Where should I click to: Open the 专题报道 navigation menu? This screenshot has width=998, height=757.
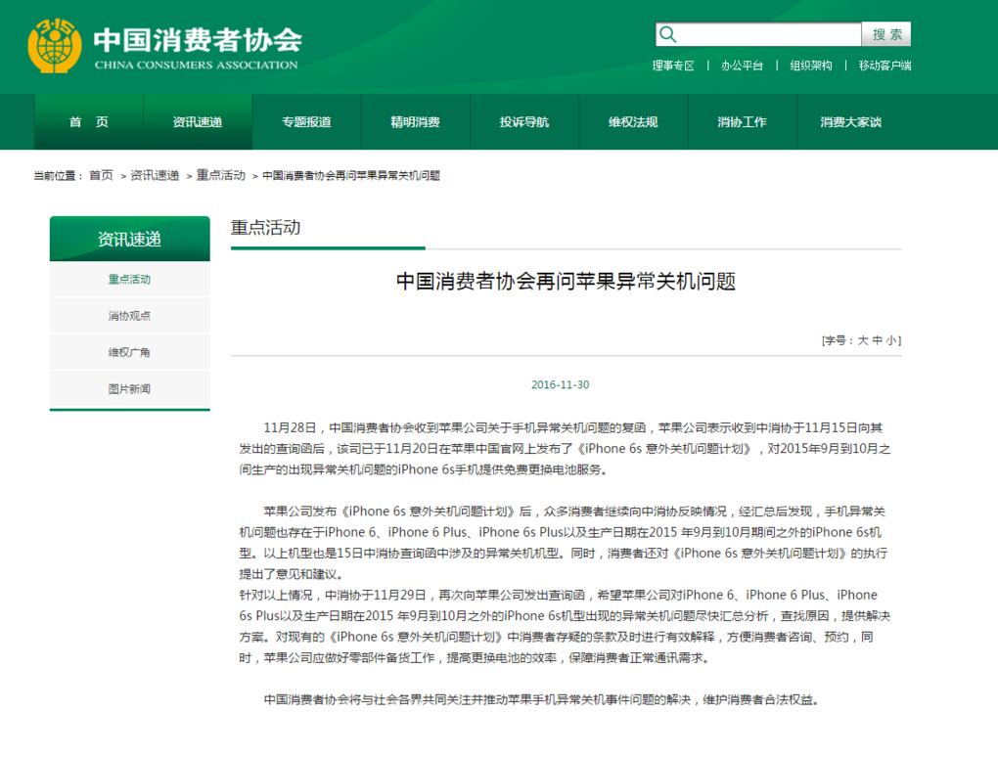click(306, 122)
